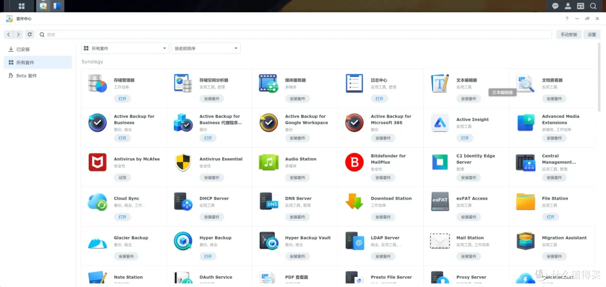Click the Proxy Server package title
The image size is (606, 287).
pyautogui.click(x=471, y=277)
